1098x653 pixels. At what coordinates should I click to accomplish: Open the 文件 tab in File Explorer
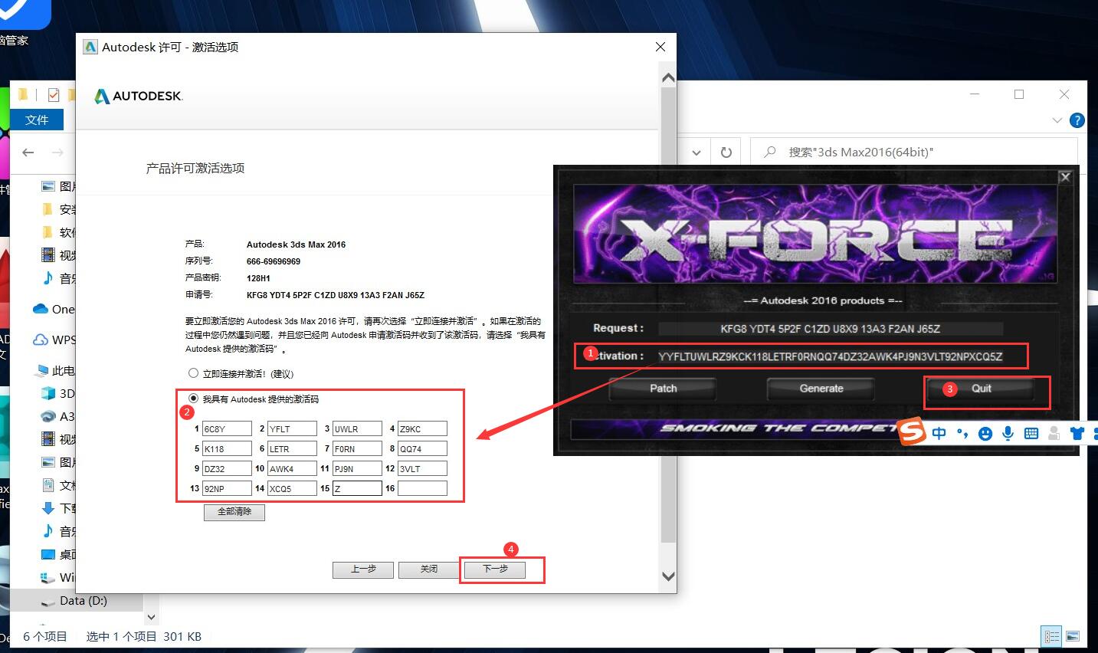[x=37, y=120]
